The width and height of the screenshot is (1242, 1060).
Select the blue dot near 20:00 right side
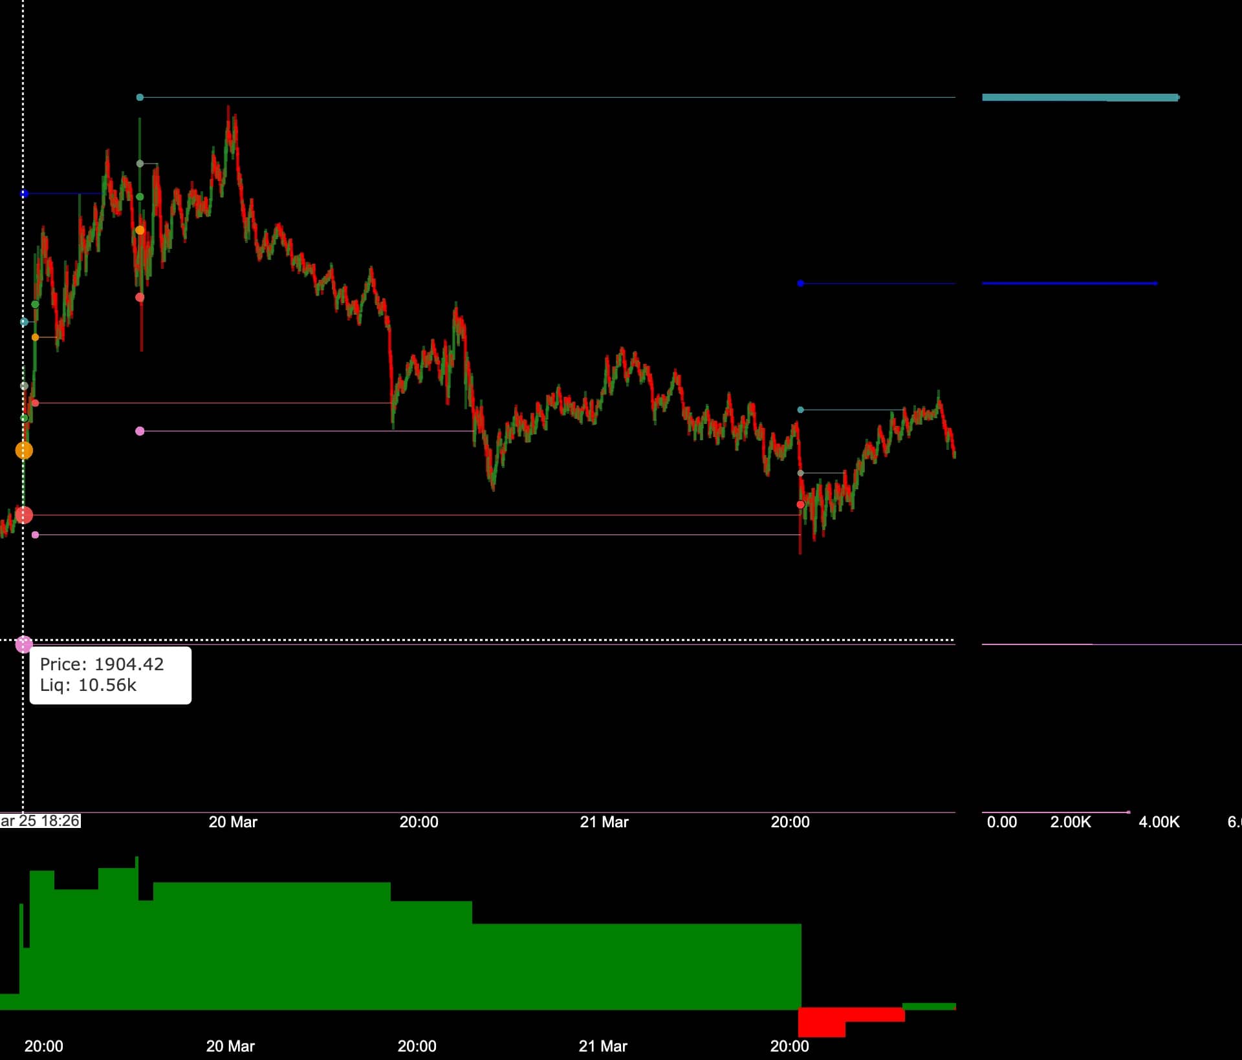[x=800, y=283]
